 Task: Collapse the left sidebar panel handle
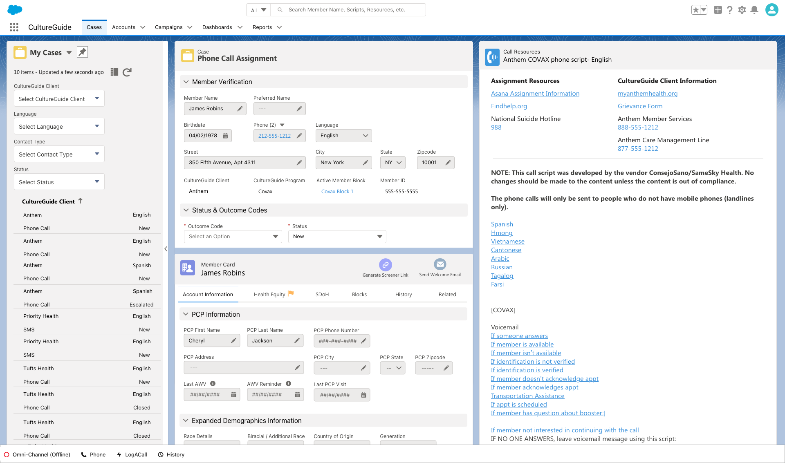tap(166, 249)
